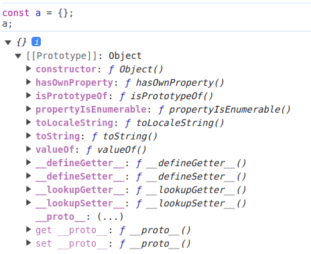The image size is (311, 254).
Task: Collapse the [[Prototype]] Object node
Action: click(x=18, y=56)
